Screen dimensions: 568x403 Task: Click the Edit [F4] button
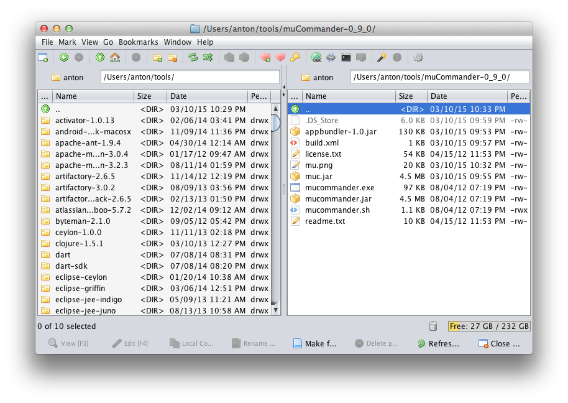[130, 343]
